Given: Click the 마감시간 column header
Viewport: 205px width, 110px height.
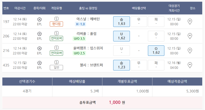Looking at the screenshot, I should 20,8.
